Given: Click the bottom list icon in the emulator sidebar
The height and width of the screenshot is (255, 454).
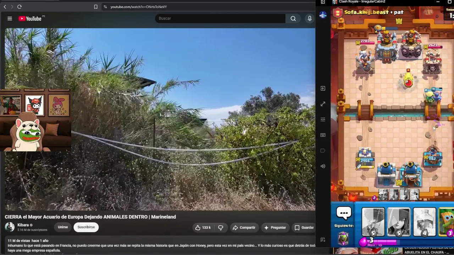Looking at the screenshot, I should (323, 240).
